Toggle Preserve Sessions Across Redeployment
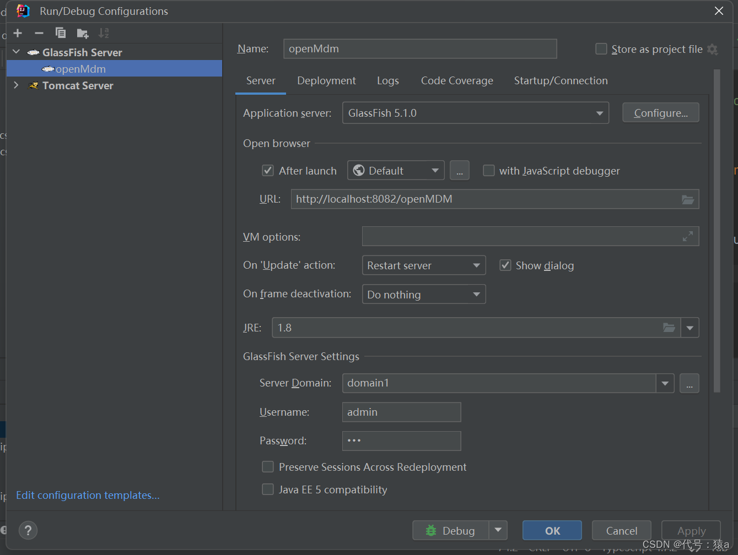Screen dimensions: 738x555 tap(268, 467)
